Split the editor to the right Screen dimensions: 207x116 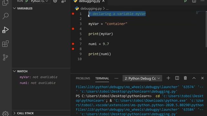coord(194,1)
